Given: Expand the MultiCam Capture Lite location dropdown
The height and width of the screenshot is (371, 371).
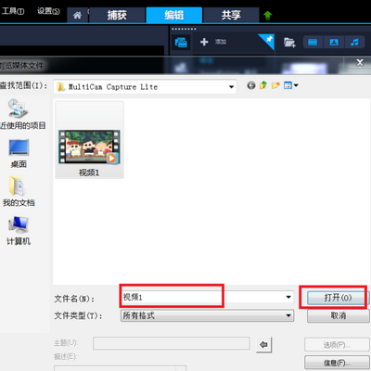Looking at the screenshot, I should pyautogui.click(x=231, y=87).
